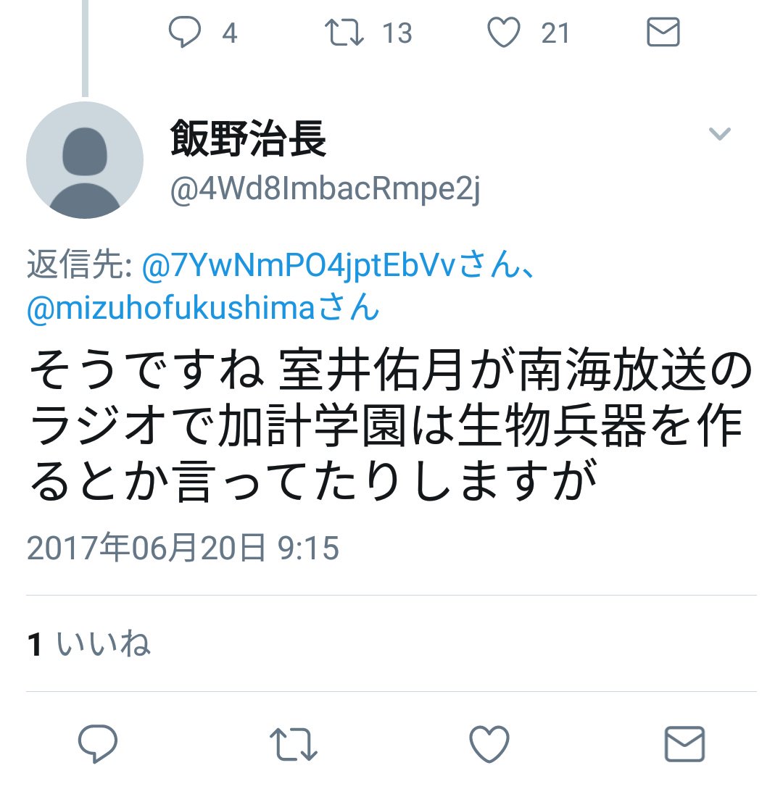
Task: Open the 21 like count on parent tweet
Action: (x=555, y=33)
